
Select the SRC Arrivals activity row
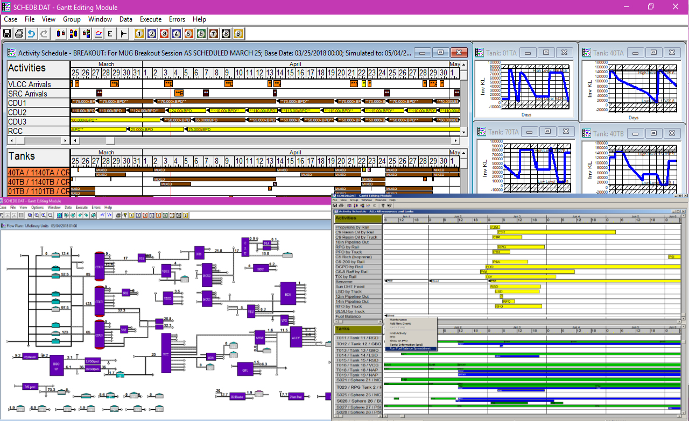38,94
